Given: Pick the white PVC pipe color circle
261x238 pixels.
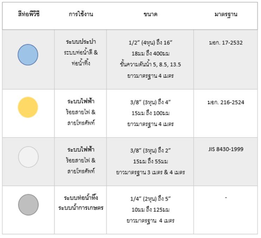Looking at the screenshot, I should (x=28, y=157).
